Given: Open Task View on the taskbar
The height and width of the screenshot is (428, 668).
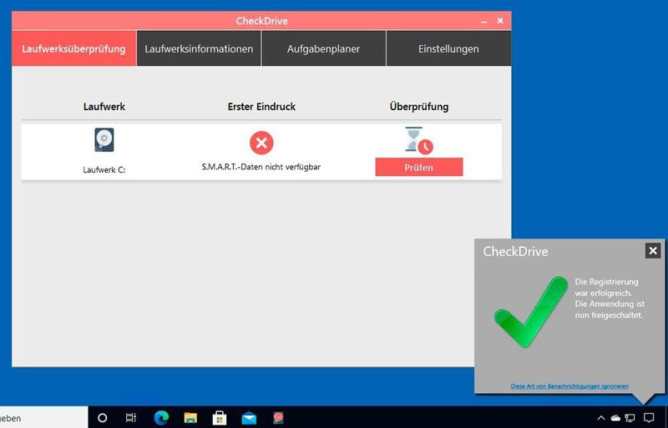Looking at the screenshot, I should [131, 418].
